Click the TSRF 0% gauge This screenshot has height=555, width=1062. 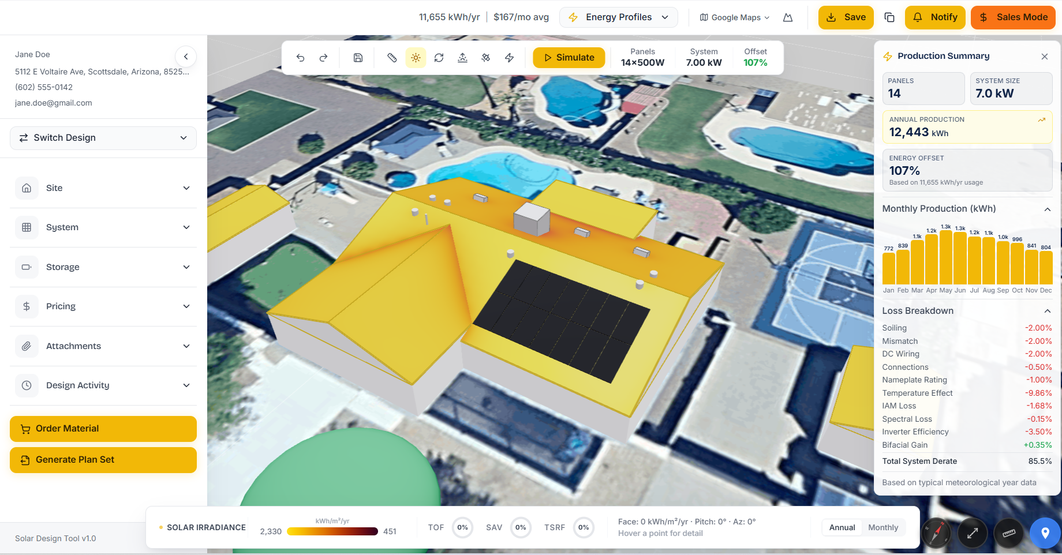(584, 527)
